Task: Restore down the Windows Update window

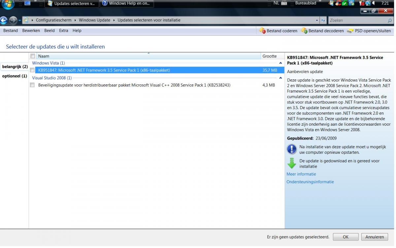Action: [374, 11]
